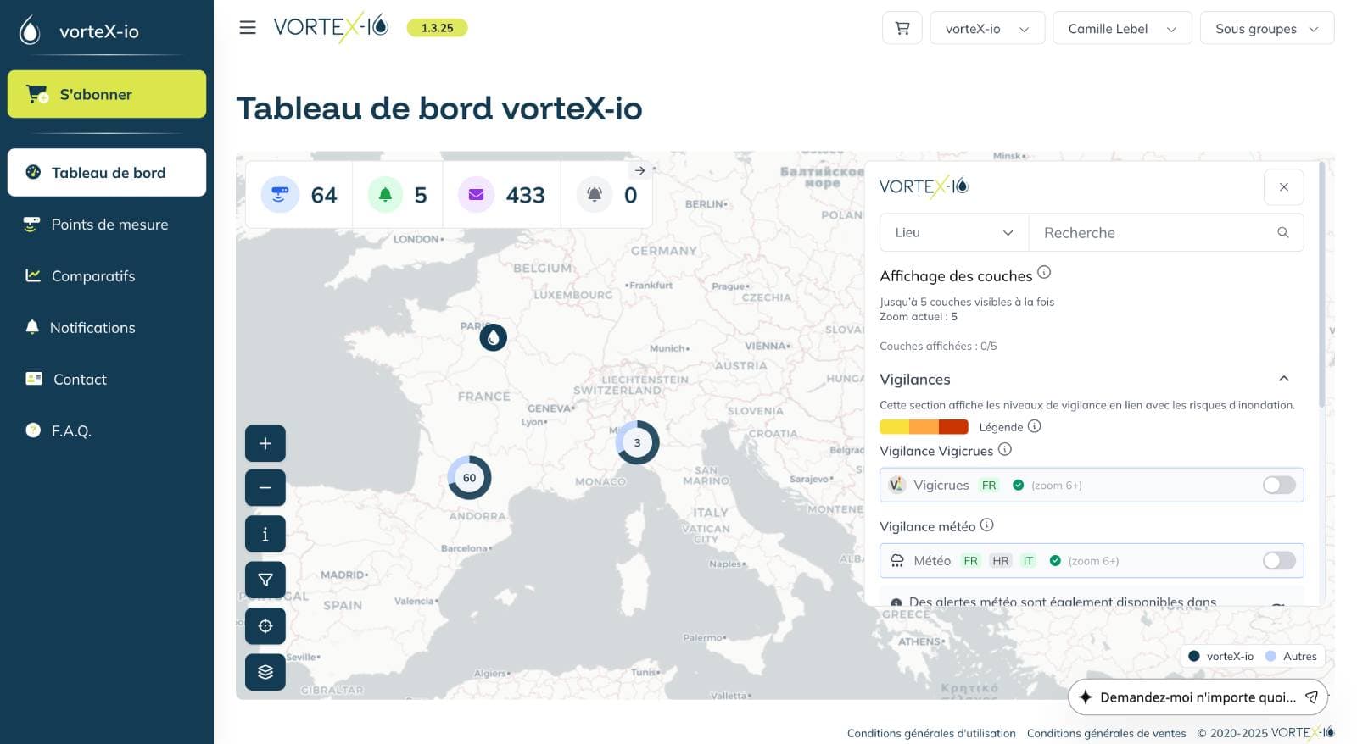Click Autres light blue legend dot

pos(1270,656)
